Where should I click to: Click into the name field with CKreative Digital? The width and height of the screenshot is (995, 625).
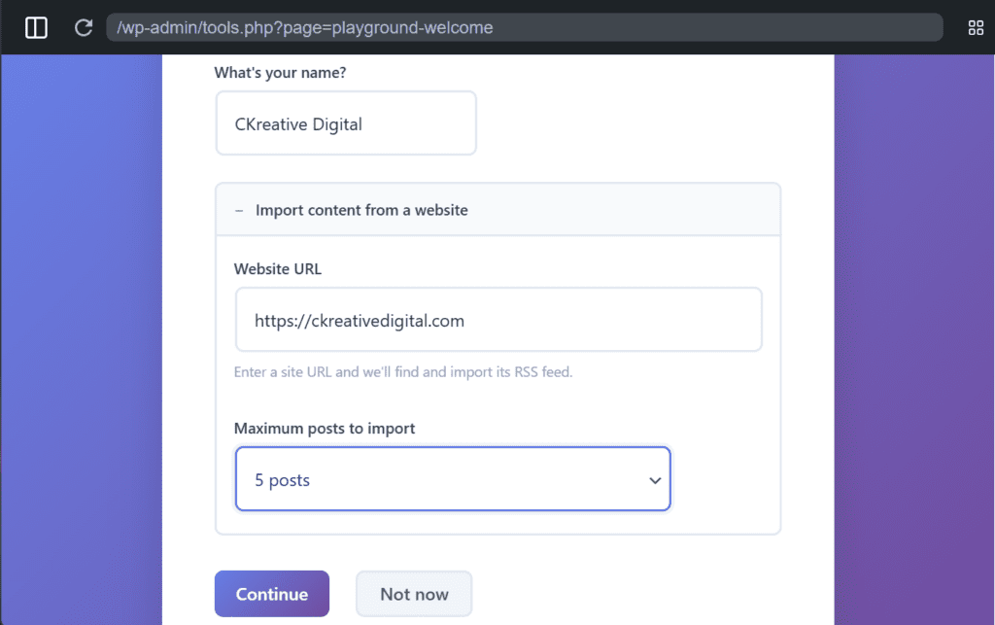(x=346, y=123)
